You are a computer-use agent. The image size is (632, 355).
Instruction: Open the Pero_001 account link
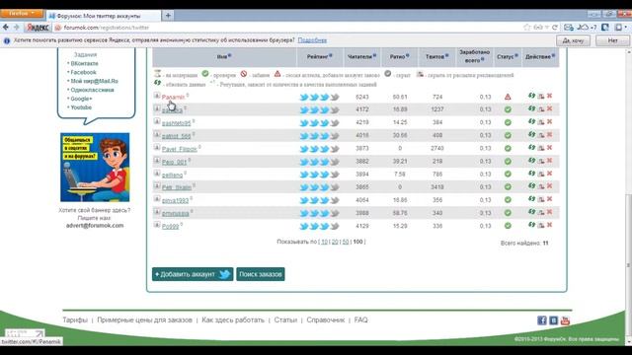[174, 162]
